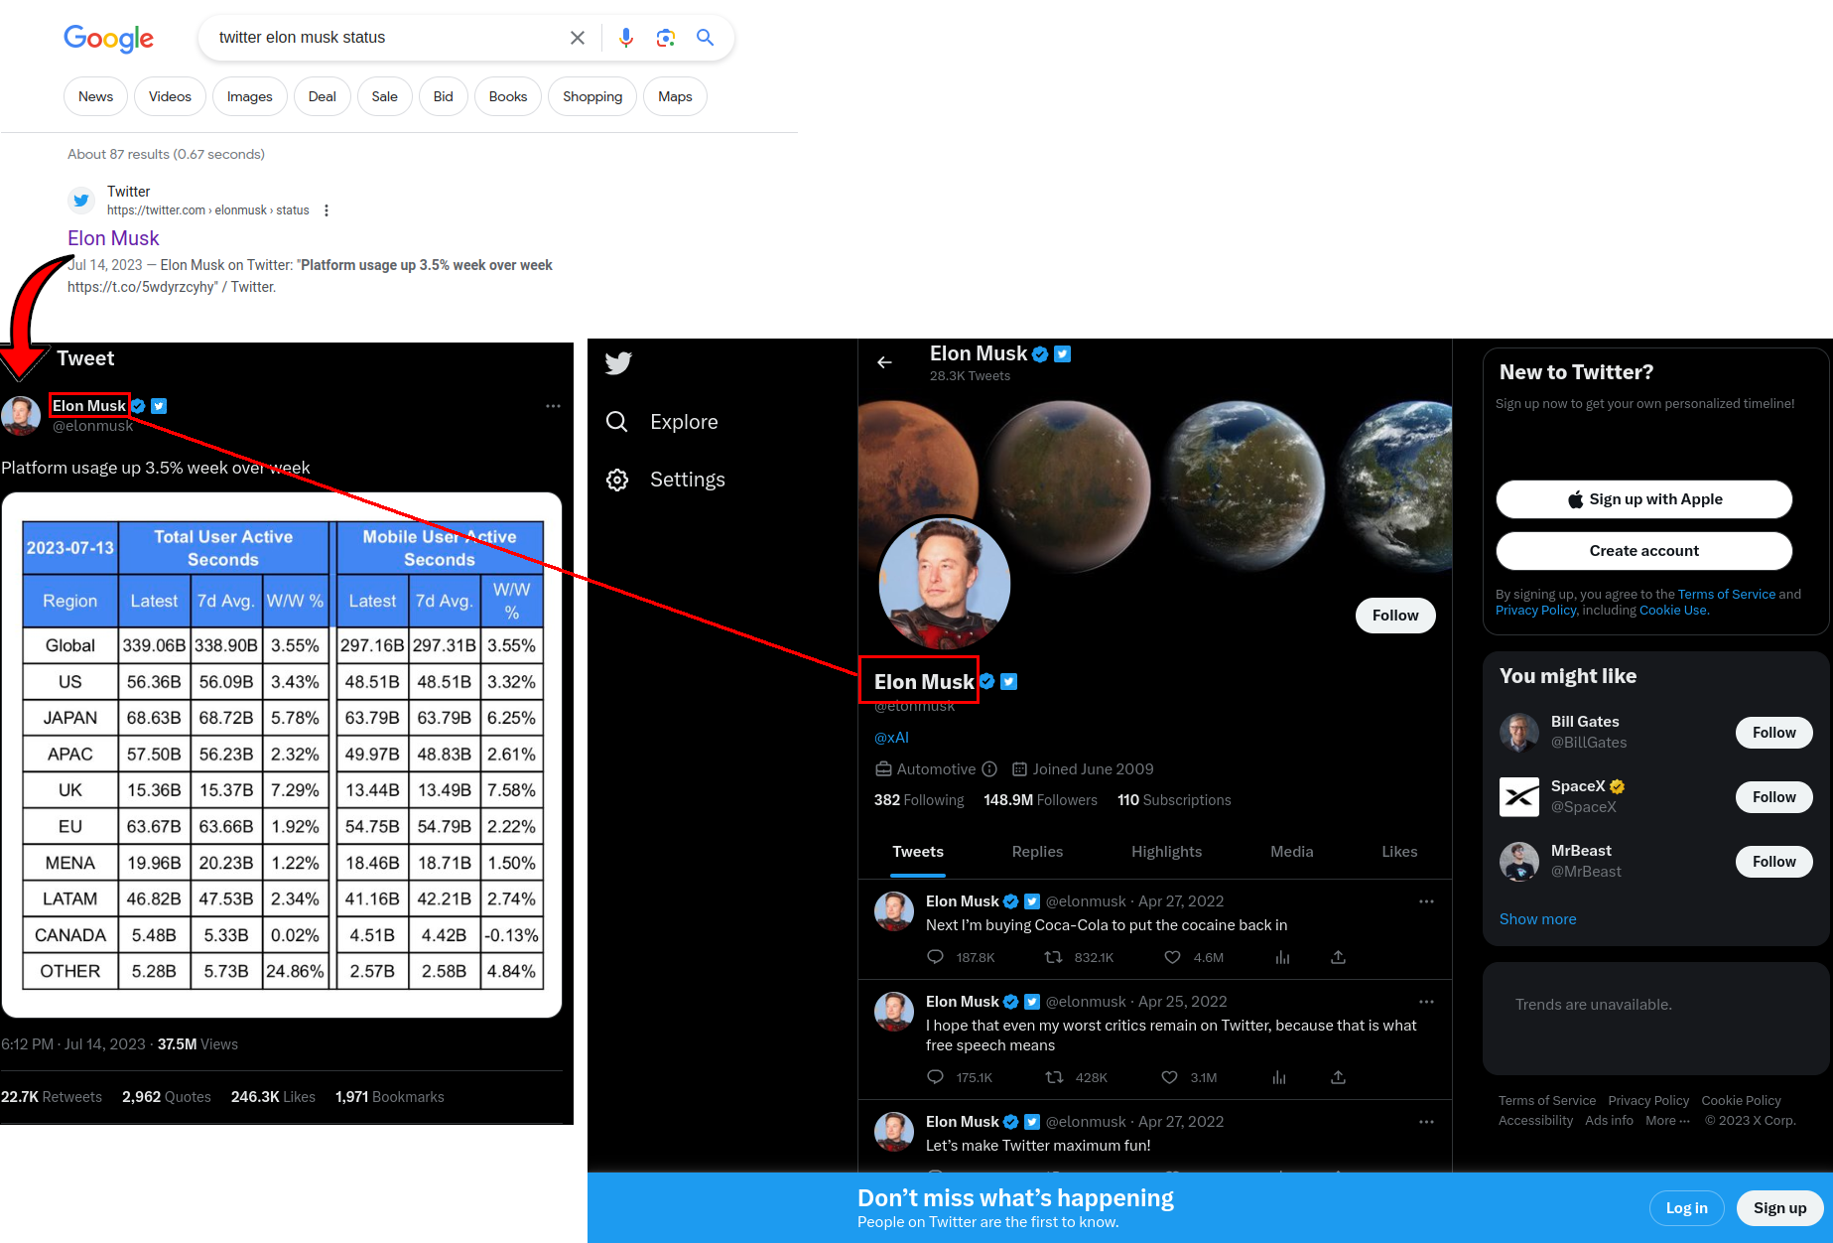View the 110 Subscriptions list
This screenshot has width=1833, height=1243.
coord(1174,800)
